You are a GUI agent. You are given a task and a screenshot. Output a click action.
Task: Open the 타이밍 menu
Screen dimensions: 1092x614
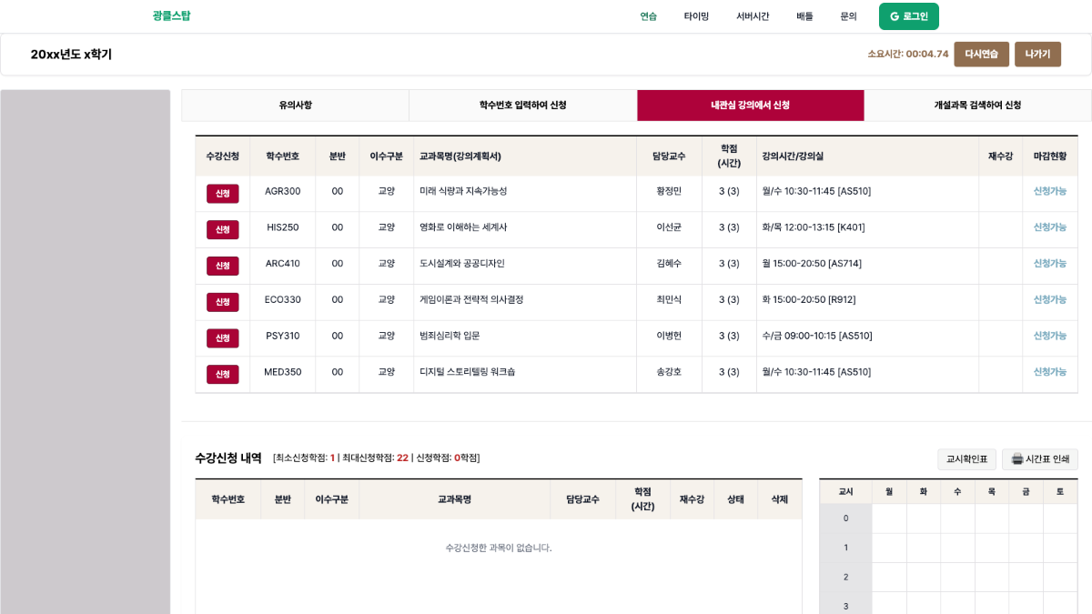point(696,16)
